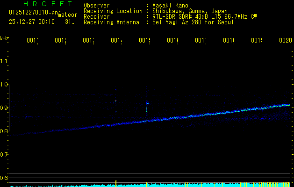Click the short echo near 0.9 kHz at minute 0011

coord(25,104)
